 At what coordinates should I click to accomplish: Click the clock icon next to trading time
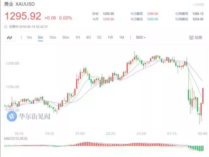coord(6,27)
